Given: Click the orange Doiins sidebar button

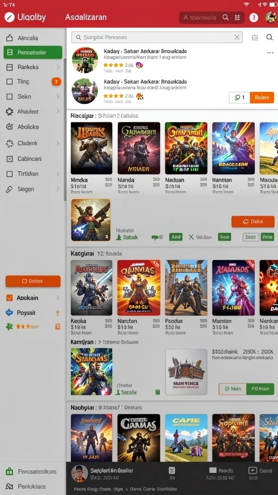Looking at the screenshot, I should point(33,281).
